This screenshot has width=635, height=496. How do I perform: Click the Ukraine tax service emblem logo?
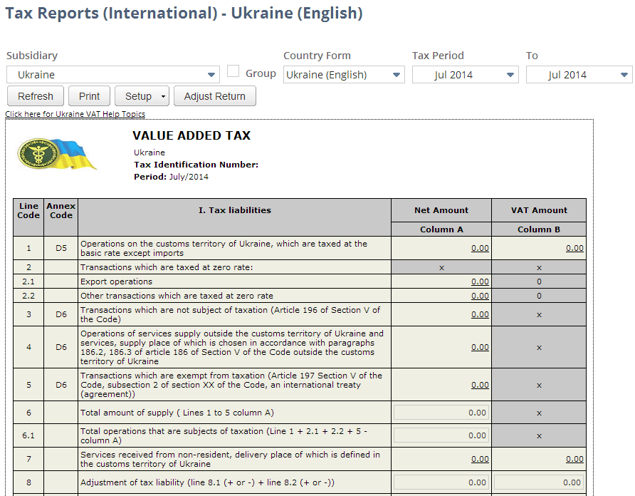point(57,154)
